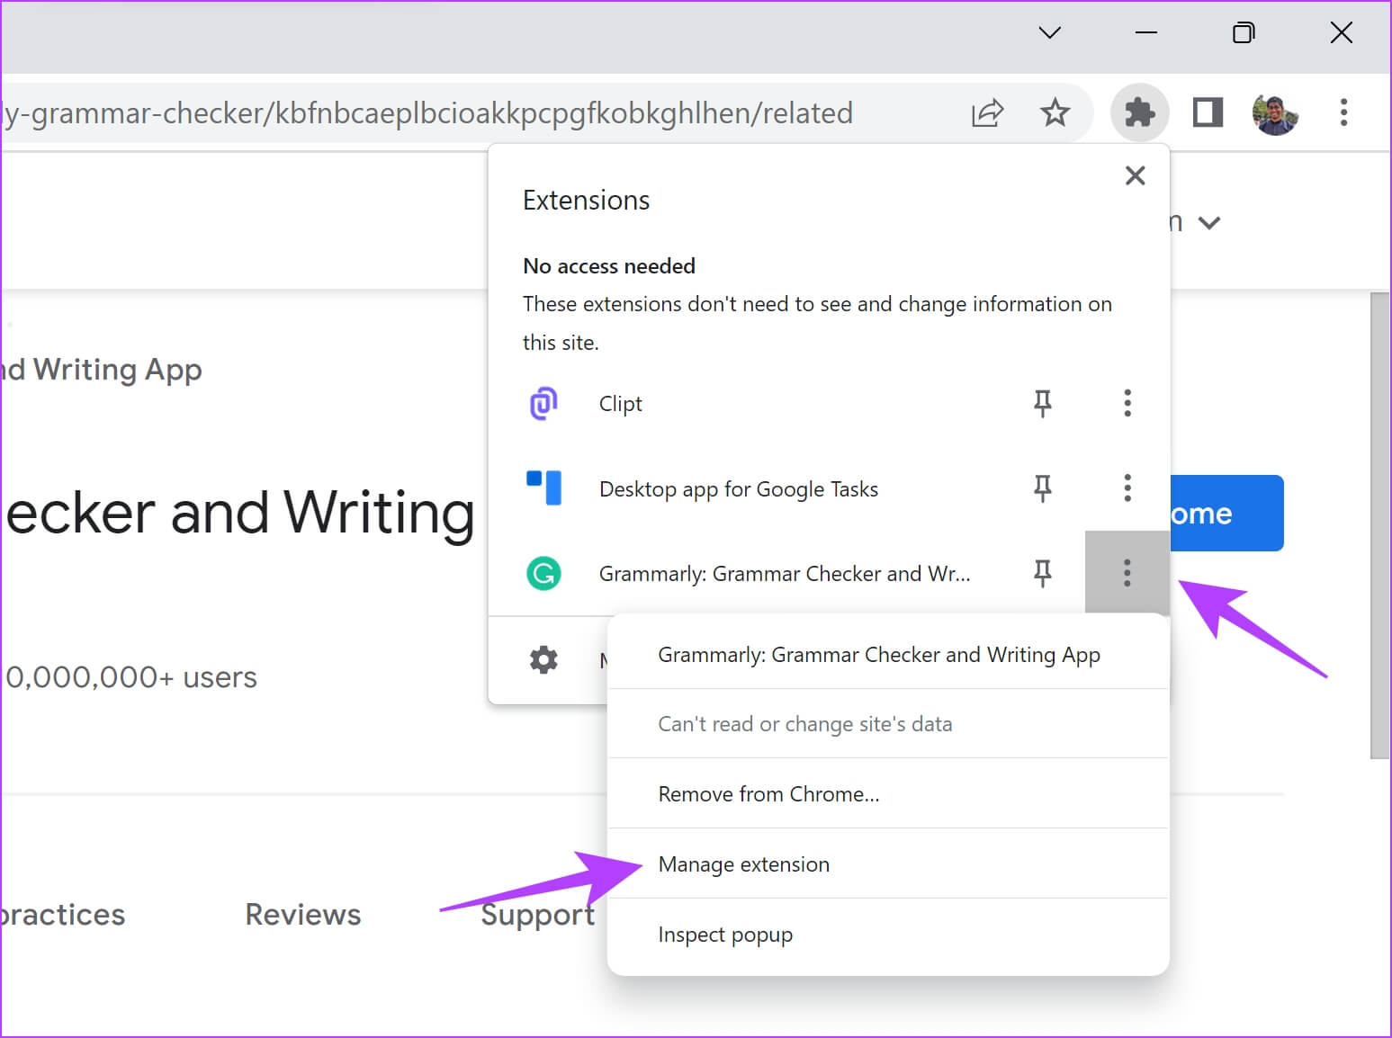
Task: Click the Grammarly green logo icon
Action: click(543, 573)
